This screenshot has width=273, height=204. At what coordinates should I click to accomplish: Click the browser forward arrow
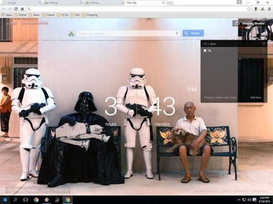(10, 9)
